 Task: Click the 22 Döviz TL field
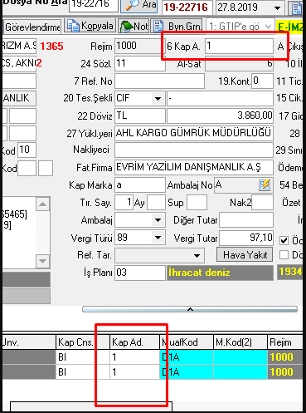140,116
